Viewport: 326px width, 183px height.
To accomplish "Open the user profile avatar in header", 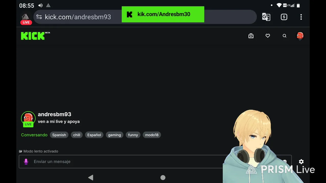I will 300,36.
